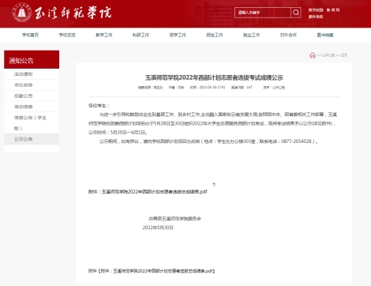Open the pdf attachment link in article body

click(155, 192)
